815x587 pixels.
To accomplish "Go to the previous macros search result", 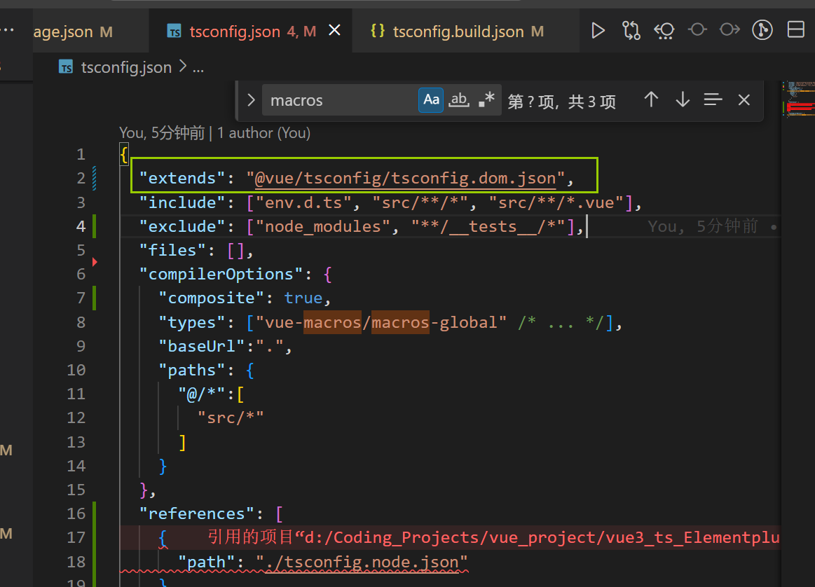I will tap(651, 100).
